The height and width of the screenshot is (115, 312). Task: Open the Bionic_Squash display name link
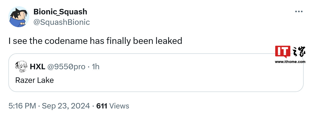tap(60, 12)
